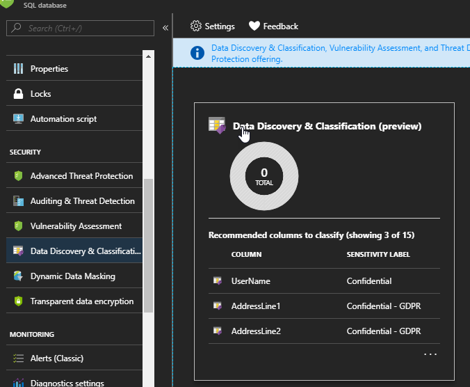The image size is (470, 387).
Task: Open Data Discovery & Classification menu item
Action: (85, 251)
